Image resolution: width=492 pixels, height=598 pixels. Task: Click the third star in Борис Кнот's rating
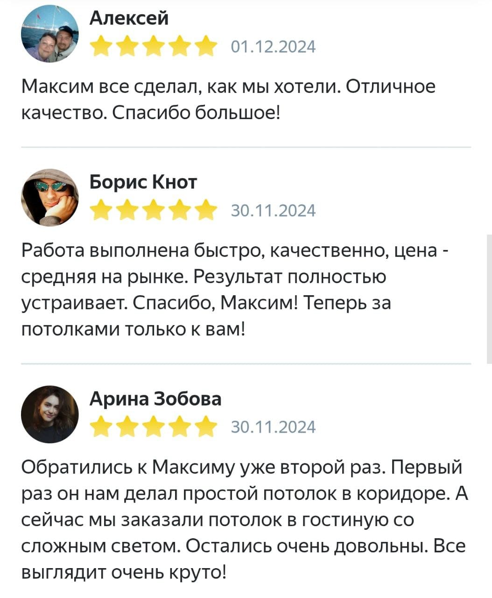[x=153, y=211]
